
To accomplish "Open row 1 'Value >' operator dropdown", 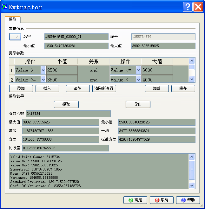I will coord(43,70).
